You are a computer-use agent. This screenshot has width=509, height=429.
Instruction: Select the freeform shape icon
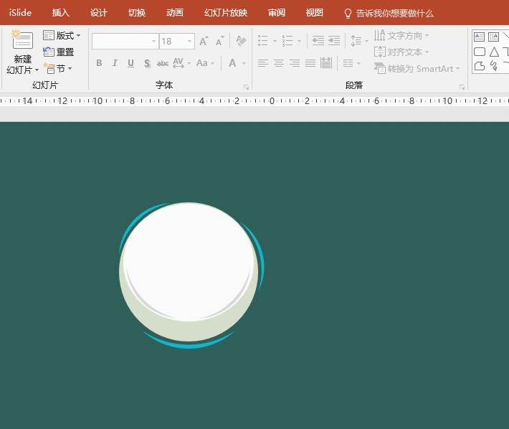(479, 66)
